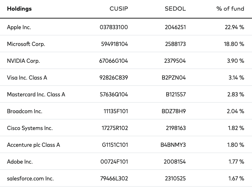Open the Adobe Inc. holding
This screenshot has height=189, width=252.
click(20, 162)
